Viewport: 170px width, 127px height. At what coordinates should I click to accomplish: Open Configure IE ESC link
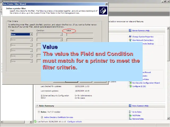pyautogui.click(x=139, y=86)
